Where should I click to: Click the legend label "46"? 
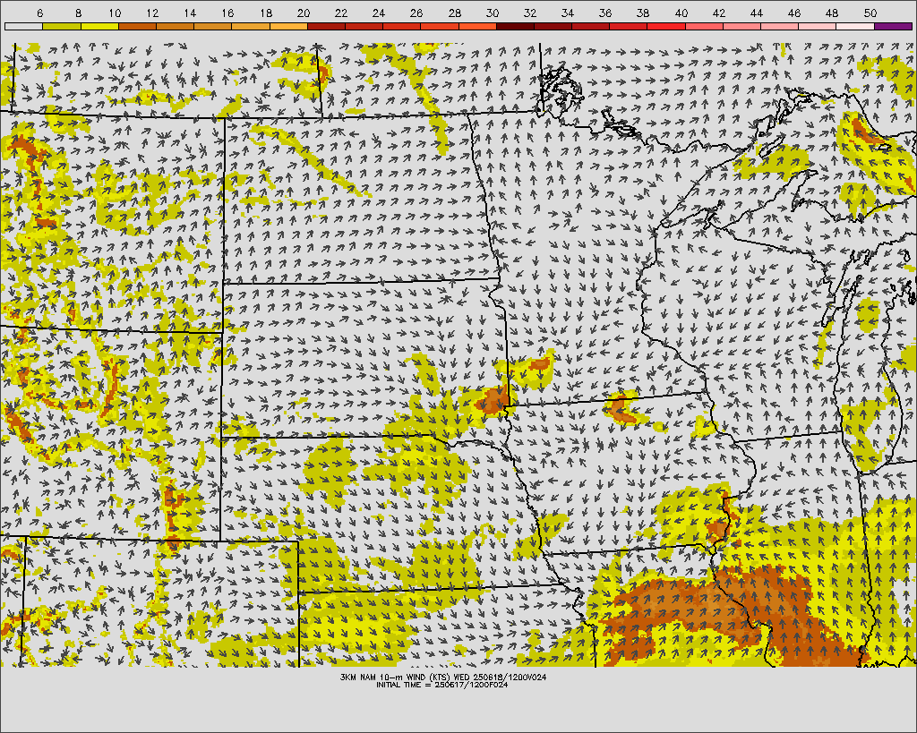[794, 13]
